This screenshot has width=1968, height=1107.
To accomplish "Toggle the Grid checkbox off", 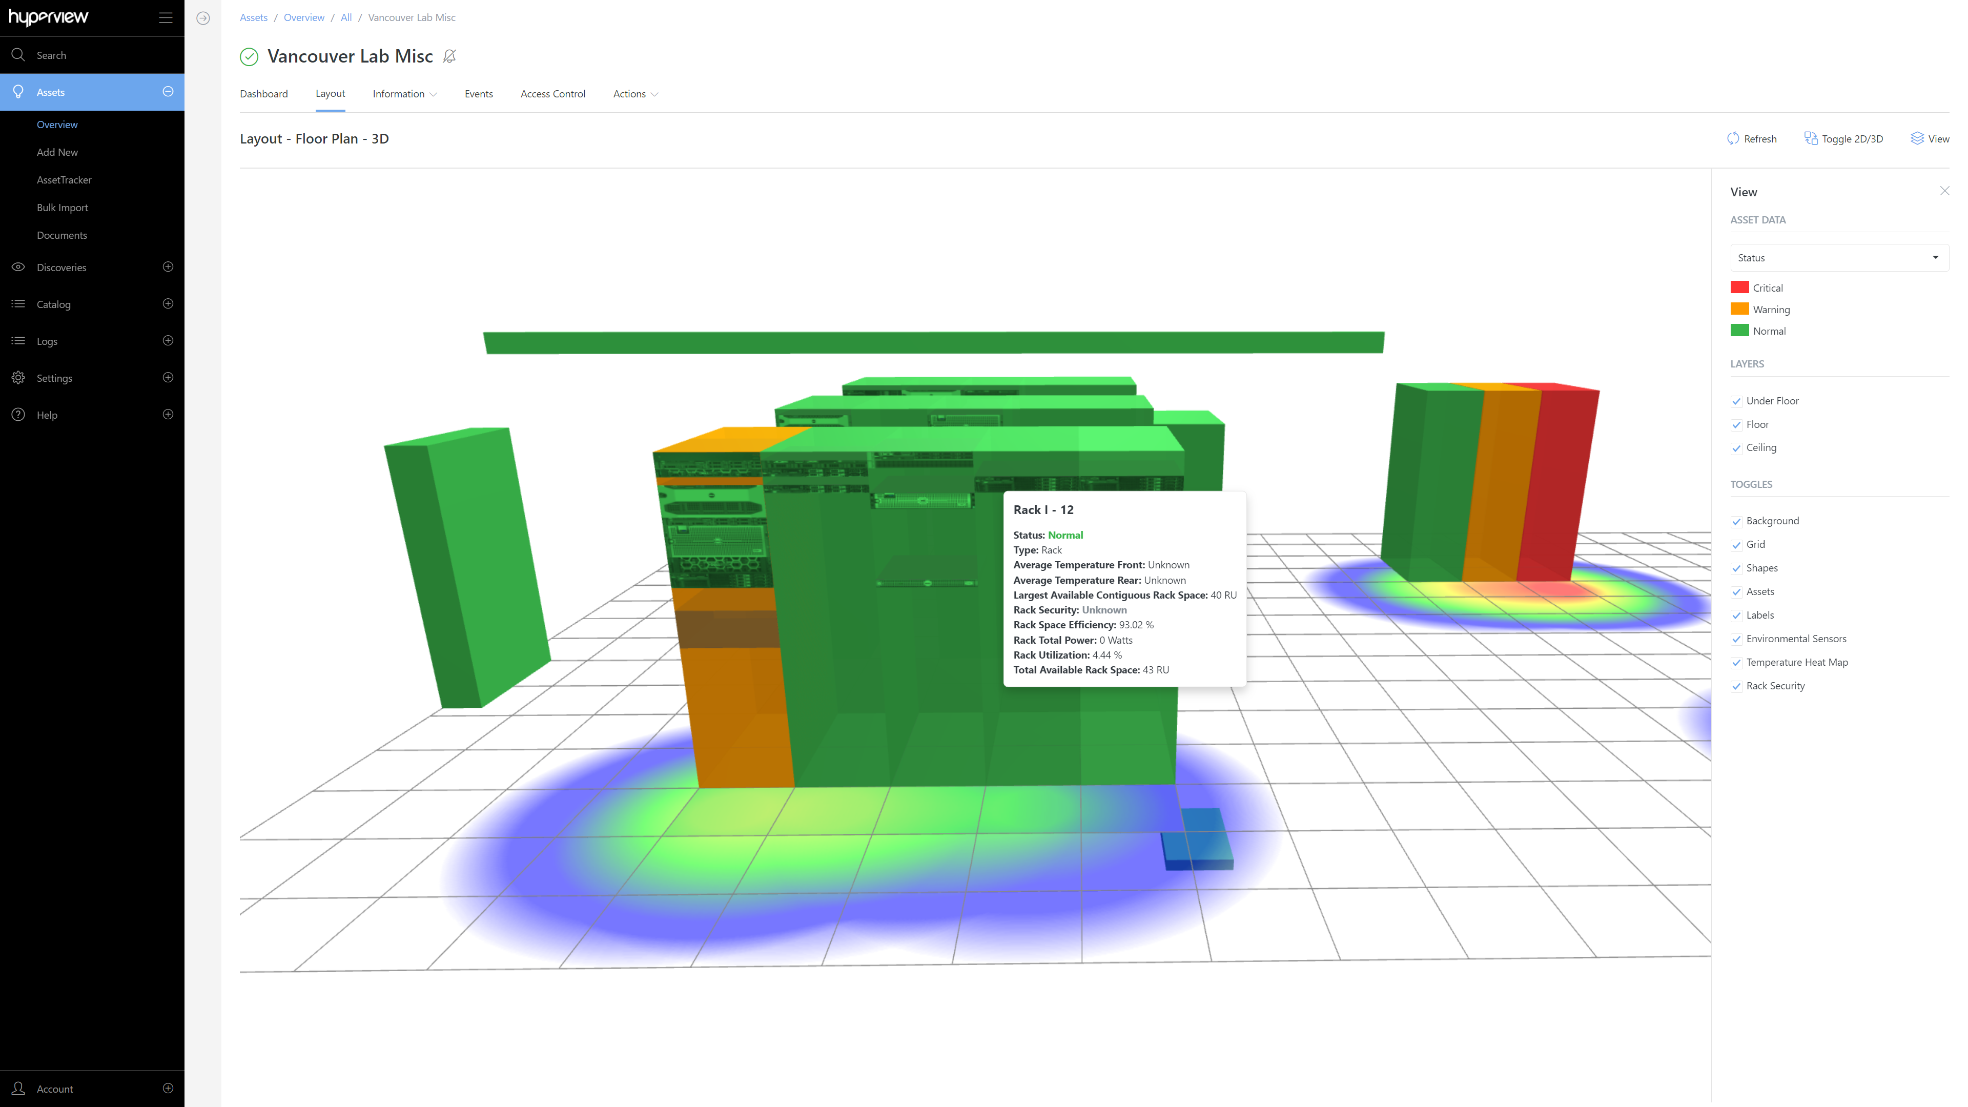I will (x=1736, y=545).
